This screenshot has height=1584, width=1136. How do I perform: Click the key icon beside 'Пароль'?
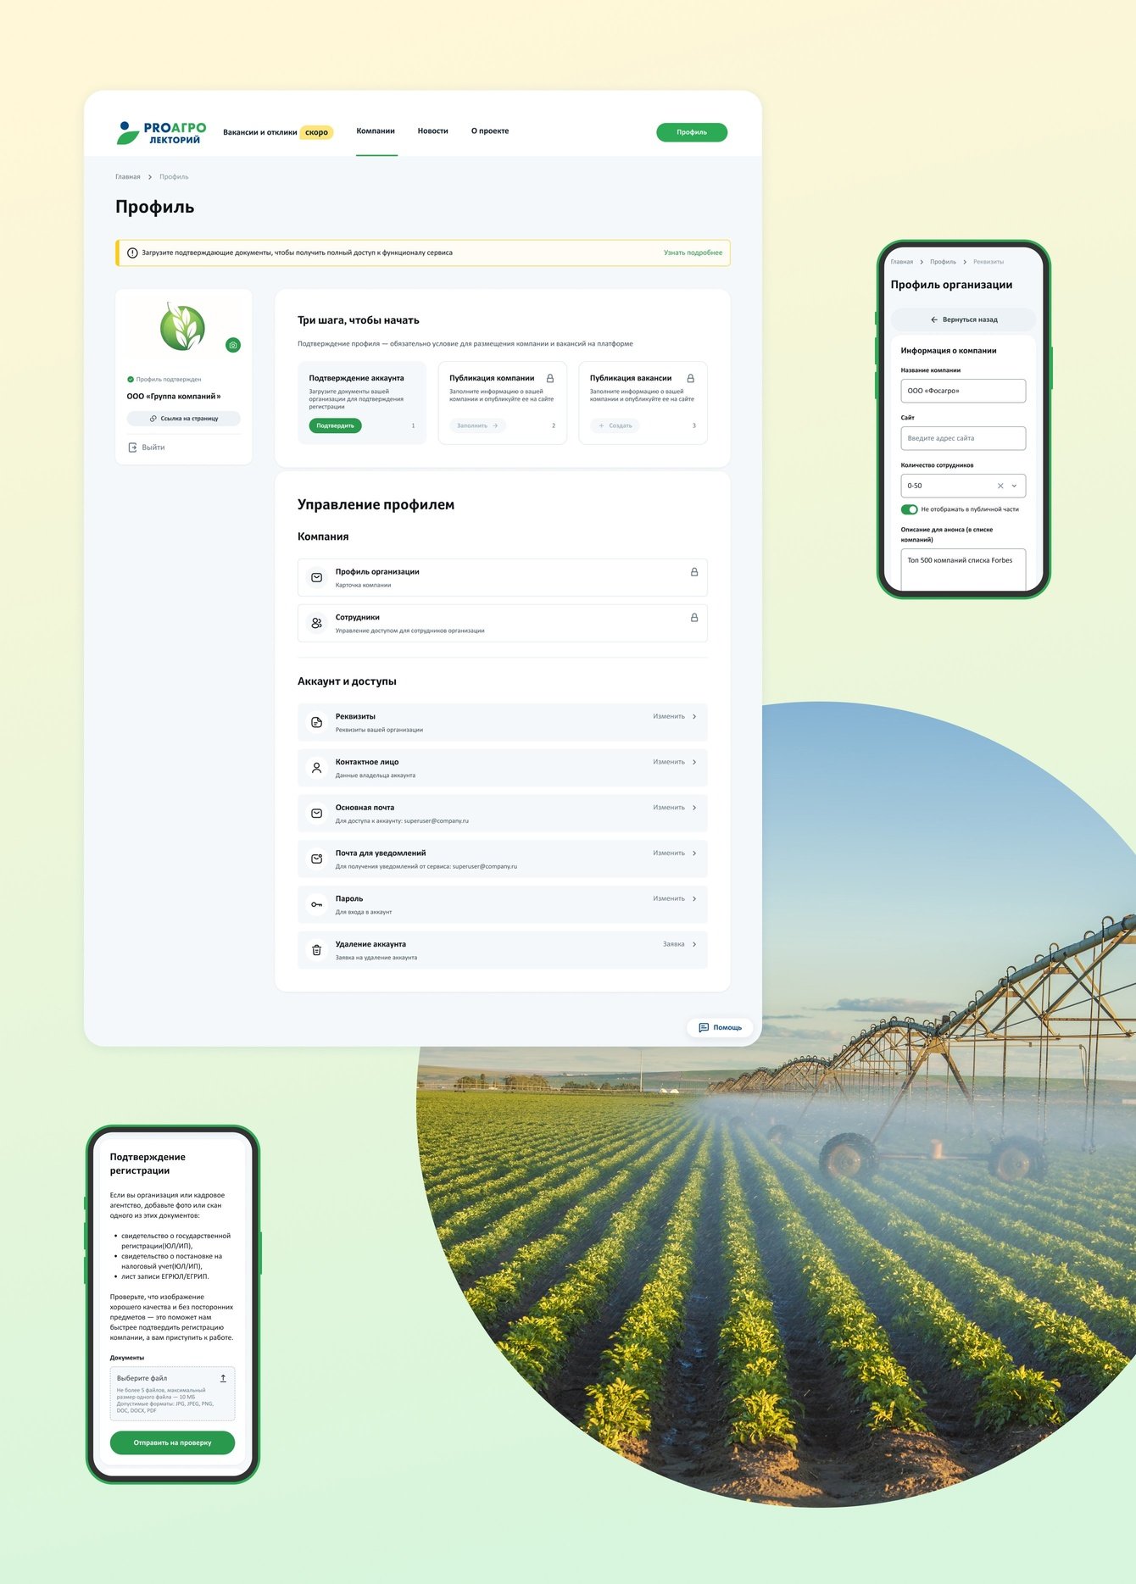pyautogui.click(x=316, y=904)
